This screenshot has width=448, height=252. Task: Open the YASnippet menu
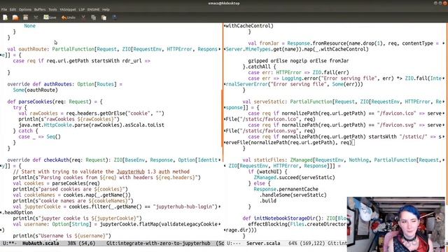[68, 9]
